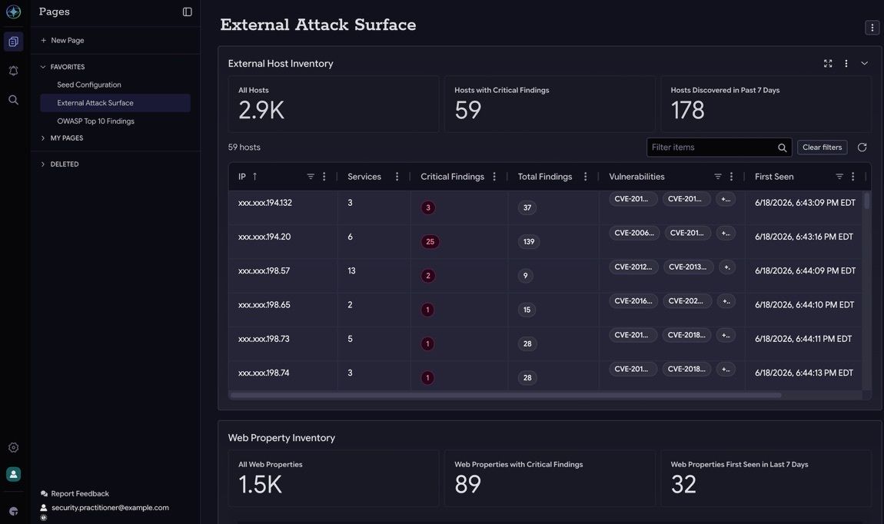Expand more CVEs for host xxx.xxx.198.65
This screenshot has height=524, width=884.
pyautogui.click(x=726, y=301)
